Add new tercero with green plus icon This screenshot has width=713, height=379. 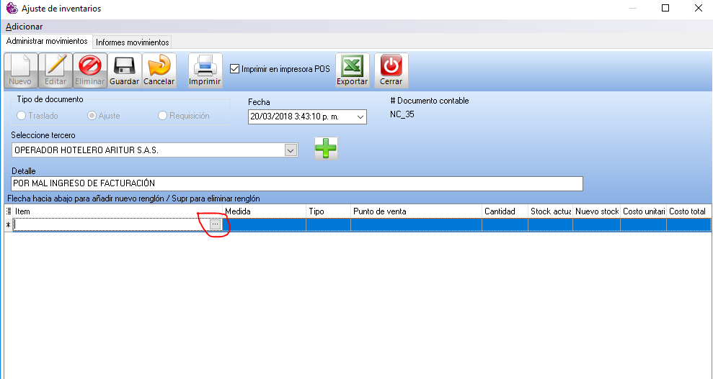point(326,148)
